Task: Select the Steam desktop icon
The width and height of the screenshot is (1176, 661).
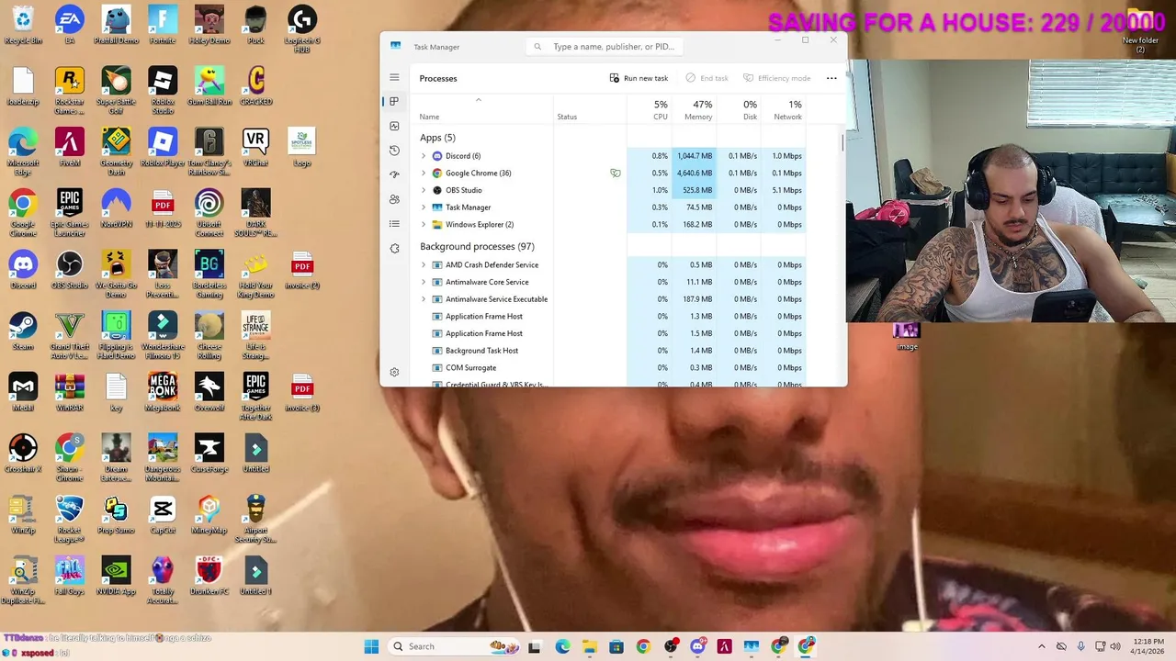Action: point(23,330)
